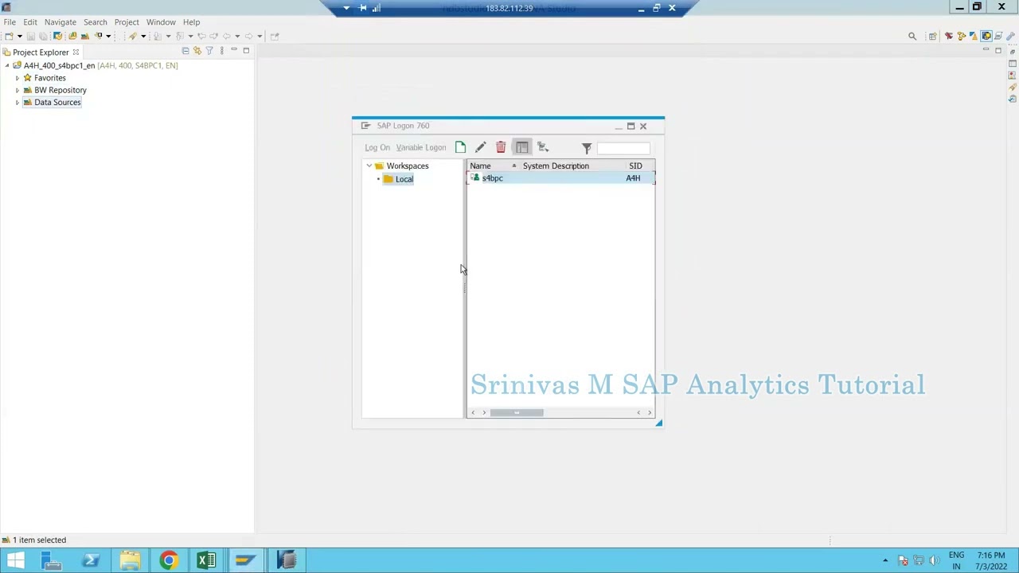
Task: Show hidden system tray icons
Action: (x=885, y=561)
